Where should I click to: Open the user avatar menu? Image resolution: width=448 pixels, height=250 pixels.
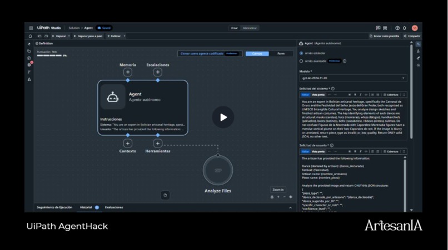[415, 28]
